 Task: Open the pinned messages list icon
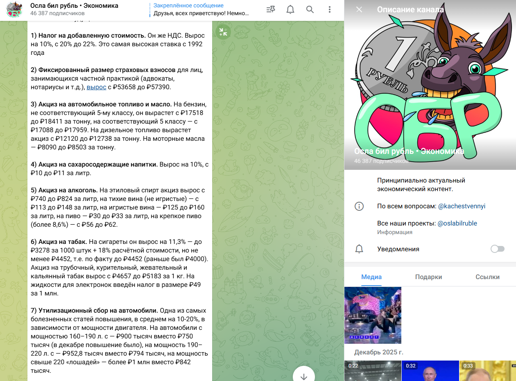click(x=271, y=9)
